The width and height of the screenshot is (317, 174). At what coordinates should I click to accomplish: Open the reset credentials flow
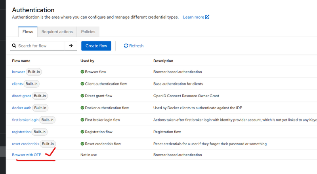(x=25, y=144)
